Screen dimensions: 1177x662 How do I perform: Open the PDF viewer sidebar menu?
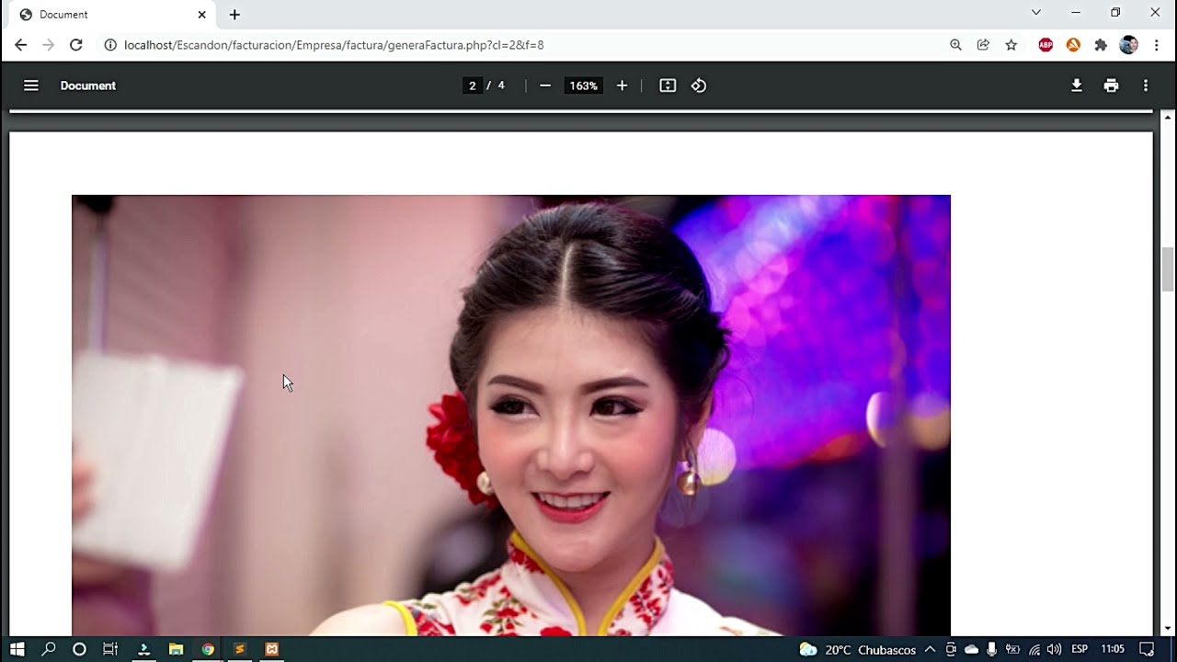coord(31,86)
